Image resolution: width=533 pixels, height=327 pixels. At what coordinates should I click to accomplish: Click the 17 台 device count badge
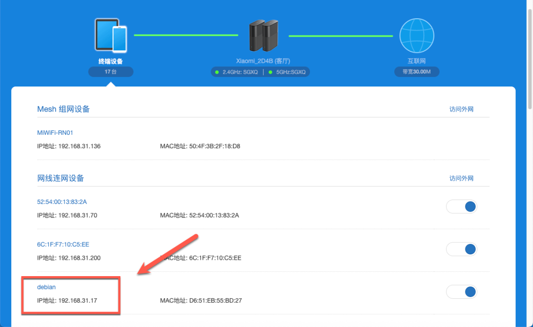click(x=111, y=72)
